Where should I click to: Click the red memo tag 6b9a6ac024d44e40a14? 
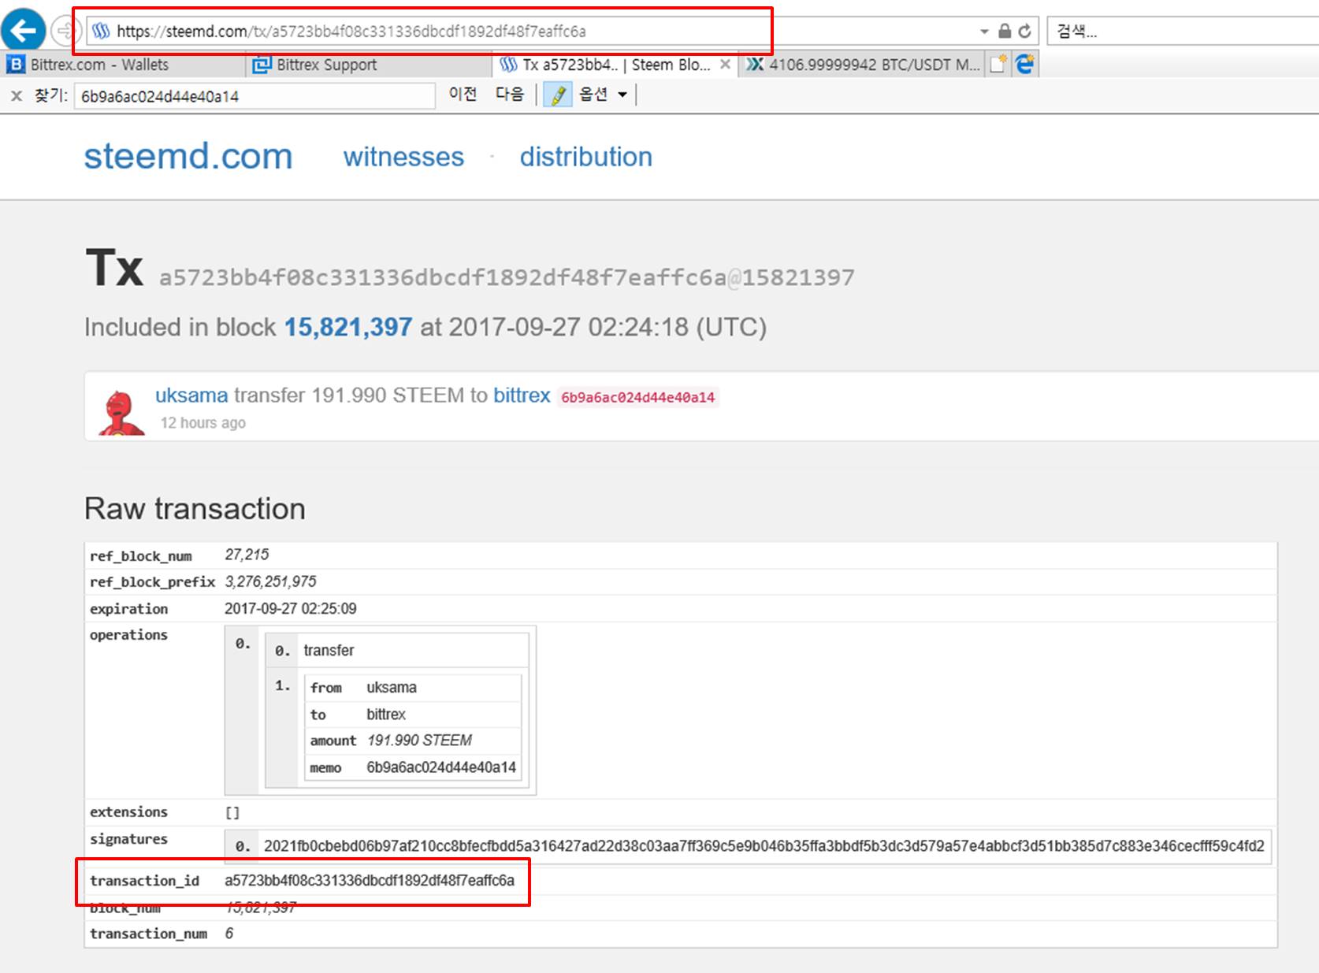point(637,397)
